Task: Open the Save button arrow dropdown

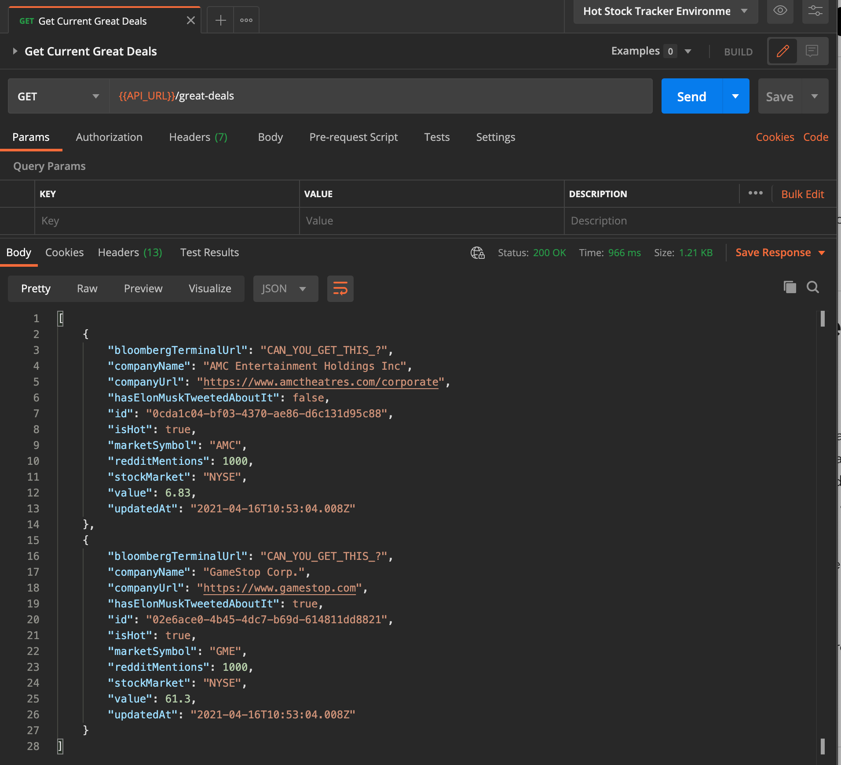Action: (x=815, y=96)
